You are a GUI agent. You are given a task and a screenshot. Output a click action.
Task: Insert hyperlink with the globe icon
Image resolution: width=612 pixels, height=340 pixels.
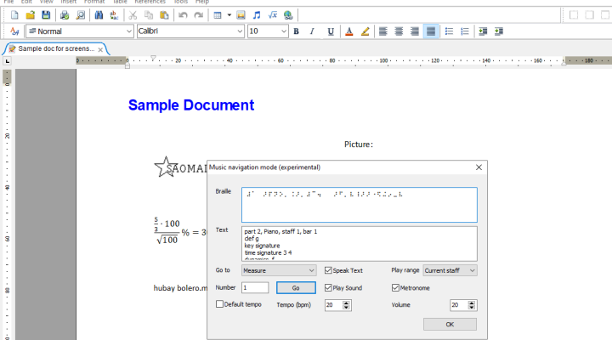point(288,15)
